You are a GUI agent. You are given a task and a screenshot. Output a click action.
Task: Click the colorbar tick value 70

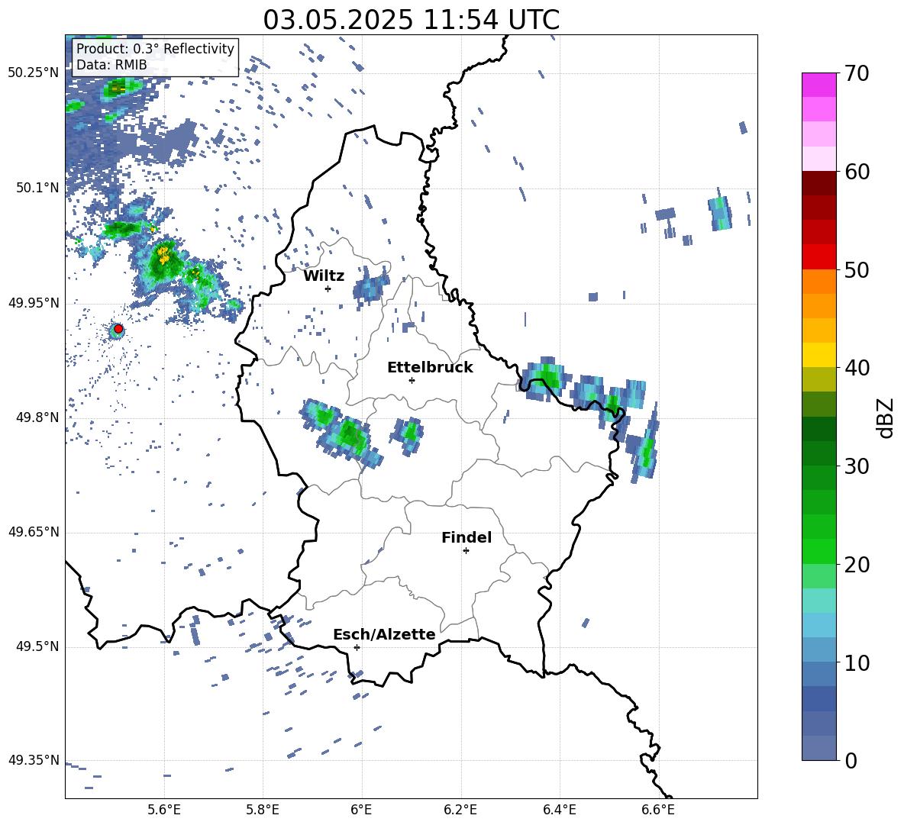(857, 74)
